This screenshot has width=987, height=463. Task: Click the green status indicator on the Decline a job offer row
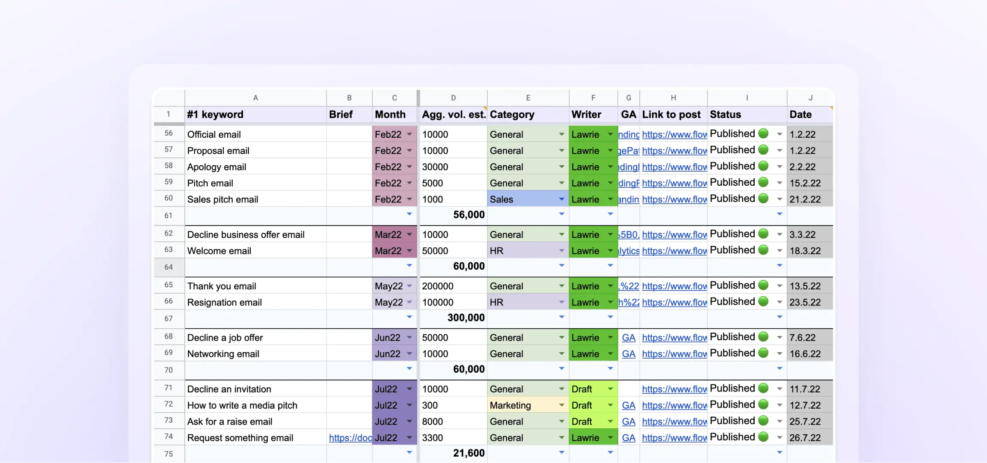[x=763, y=336]
